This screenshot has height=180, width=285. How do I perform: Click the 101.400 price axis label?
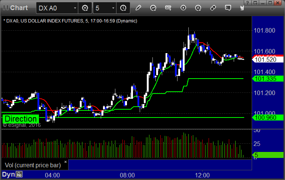click(x=264, y=72)
